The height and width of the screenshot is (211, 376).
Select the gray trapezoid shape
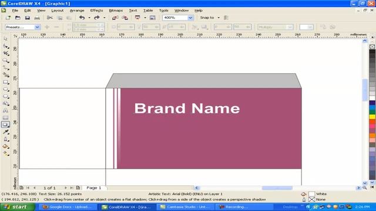pyautogui.click(x=204, y=81)
